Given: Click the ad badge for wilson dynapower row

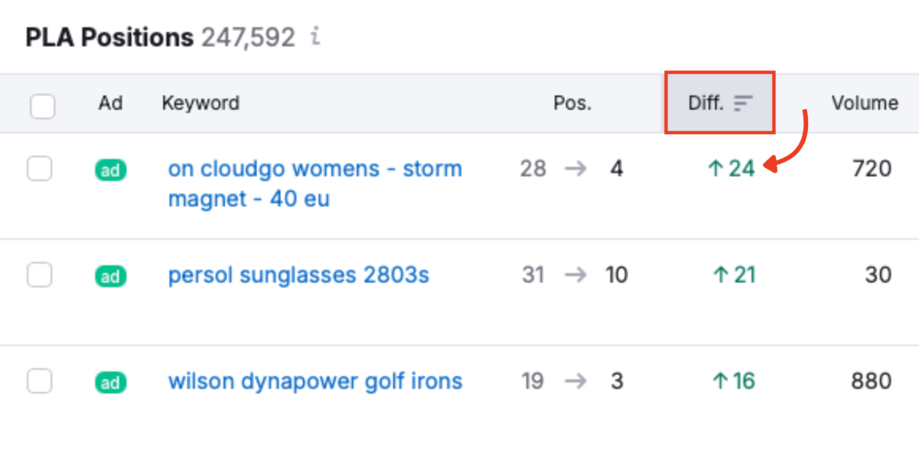Looking at the screenshot, I should tap(110, 382).
